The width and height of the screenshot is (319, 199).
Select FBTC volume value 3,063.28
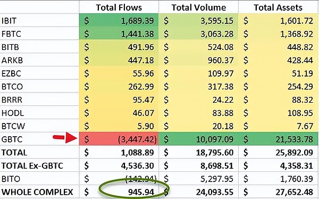coord(217,34)
